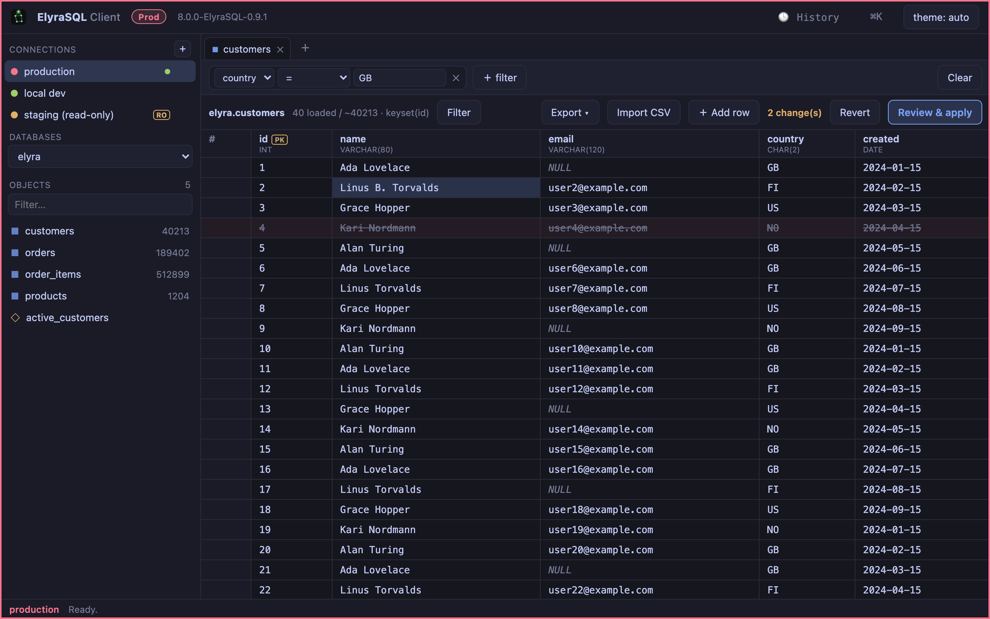Click the objects Filter input field
The height and width of the screenshot is (619, 990).
coord(100,204)
